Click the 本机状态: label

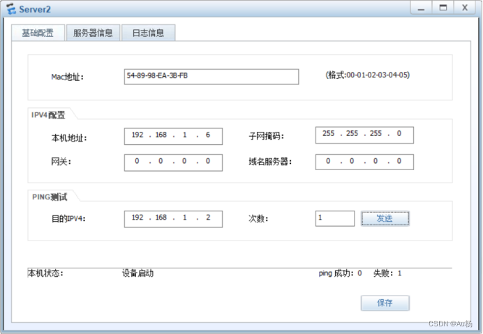pyautogui.click(x=45, y=273)
